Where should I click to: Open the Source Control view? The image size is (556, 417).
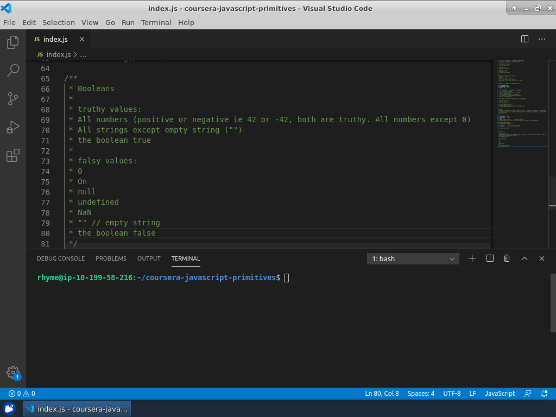point(12,99)
